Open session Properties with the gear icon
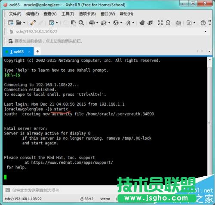The height and width of the screenshot is (205, 215). point(52,23)
